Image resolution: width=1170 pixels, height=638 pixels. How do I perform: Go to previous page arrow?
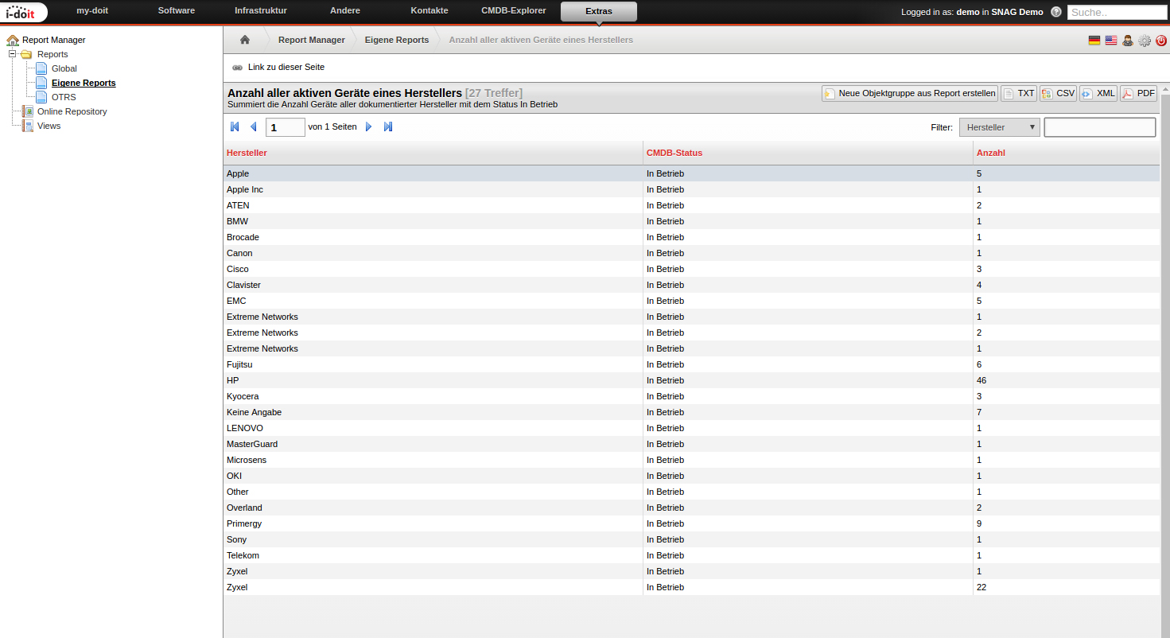(x=253, y=126)
